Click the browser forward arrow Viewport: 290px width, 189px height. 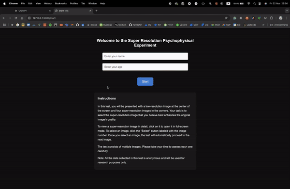tap(10, 18)
